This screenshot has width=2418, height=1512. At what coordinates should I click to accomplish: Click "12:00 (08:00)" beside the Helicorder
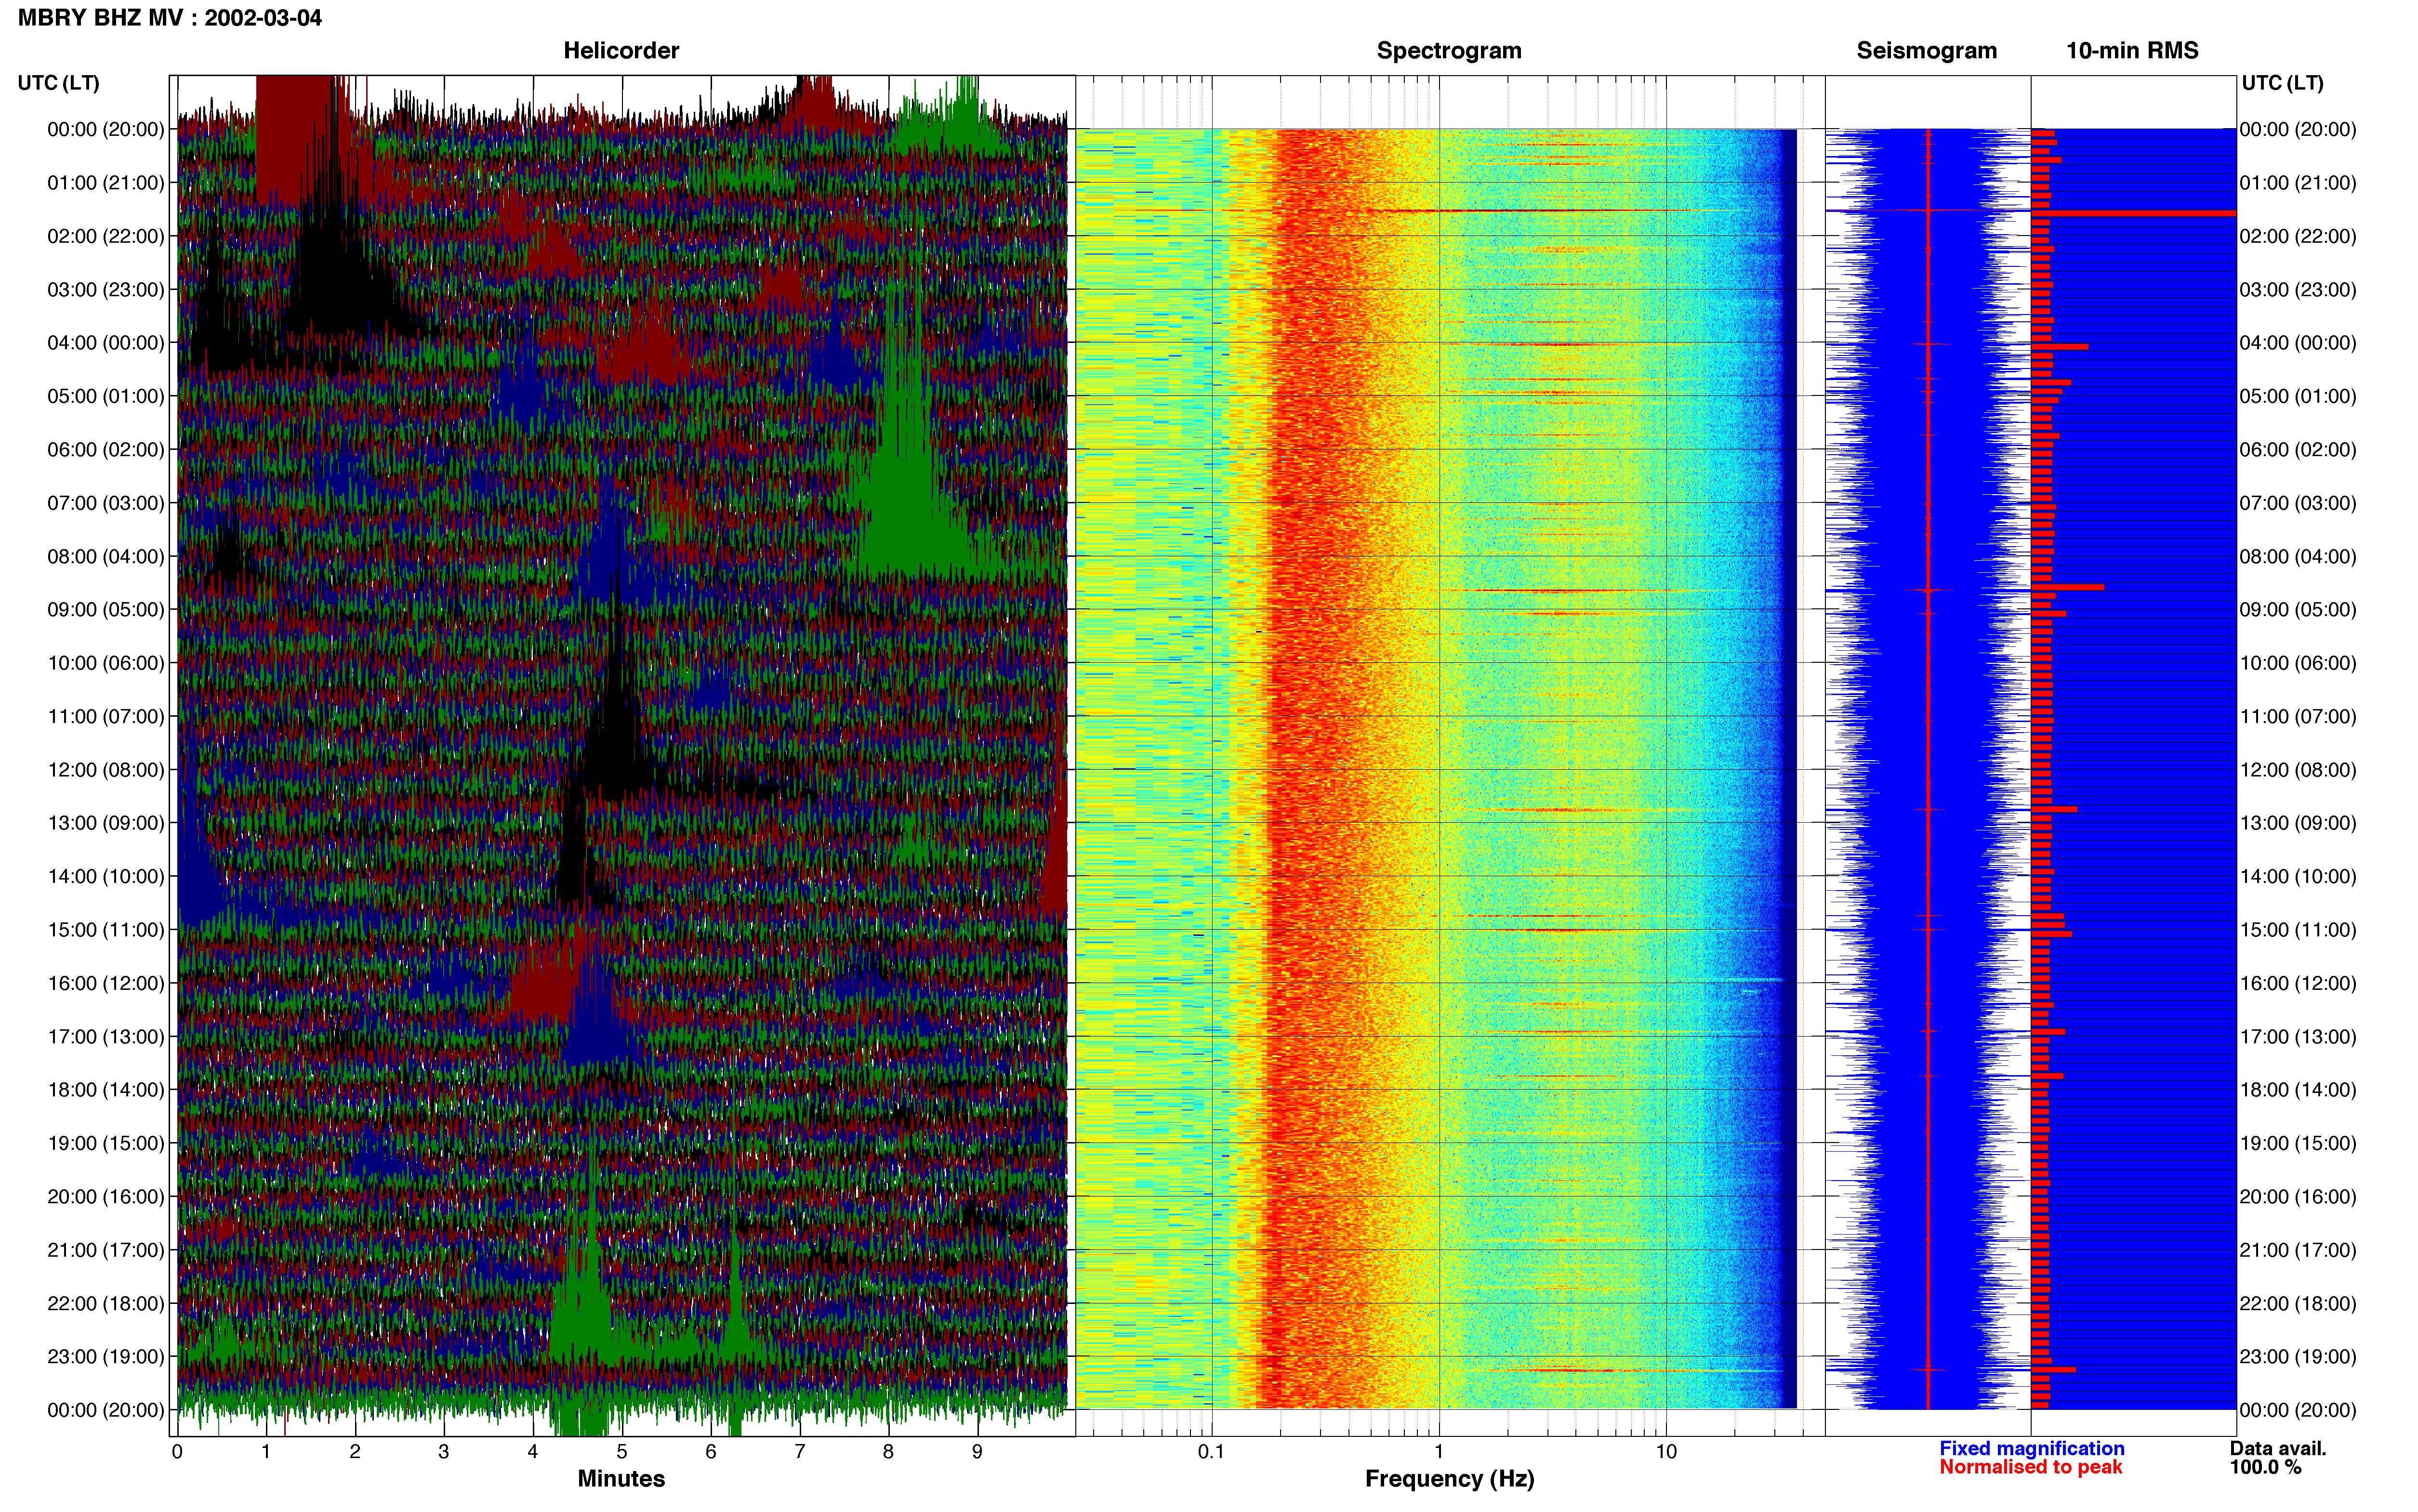(106, 770)
